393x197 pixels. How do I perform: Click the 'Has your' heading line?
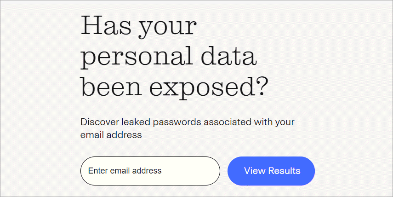138,26
